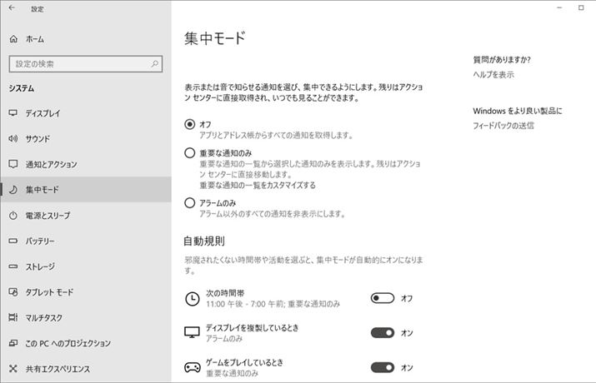The height and width of the screenshot is (383, 596).
Task: Select 集中モード in the sidebar
Action: click(x=86, y=189)
